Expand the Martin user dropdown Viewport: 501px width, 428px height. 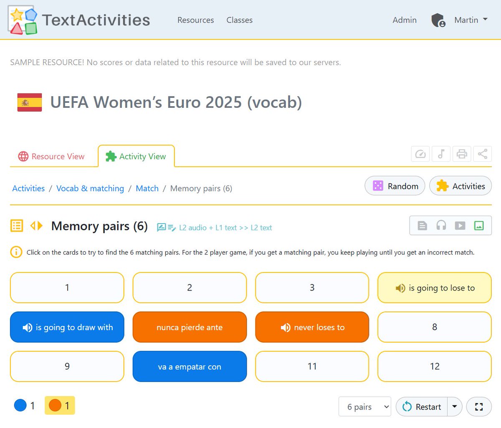point(471,20)
